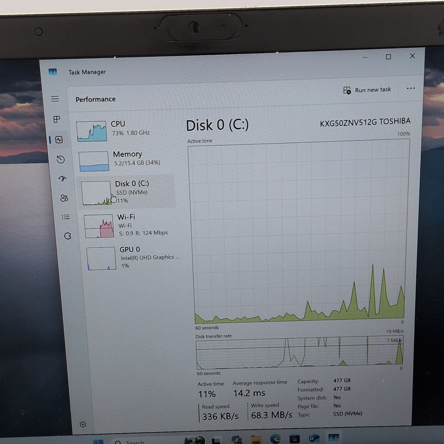Open Microsoft Edge from the taskbar
444x444 pixels.
point(275,438)
